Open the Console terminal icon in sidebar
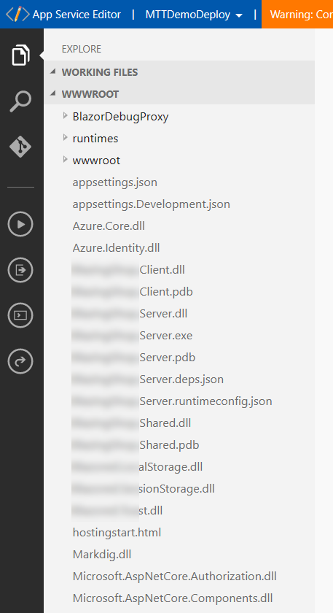The height and width of the screenshot is (613, 333). pos(20,315)
